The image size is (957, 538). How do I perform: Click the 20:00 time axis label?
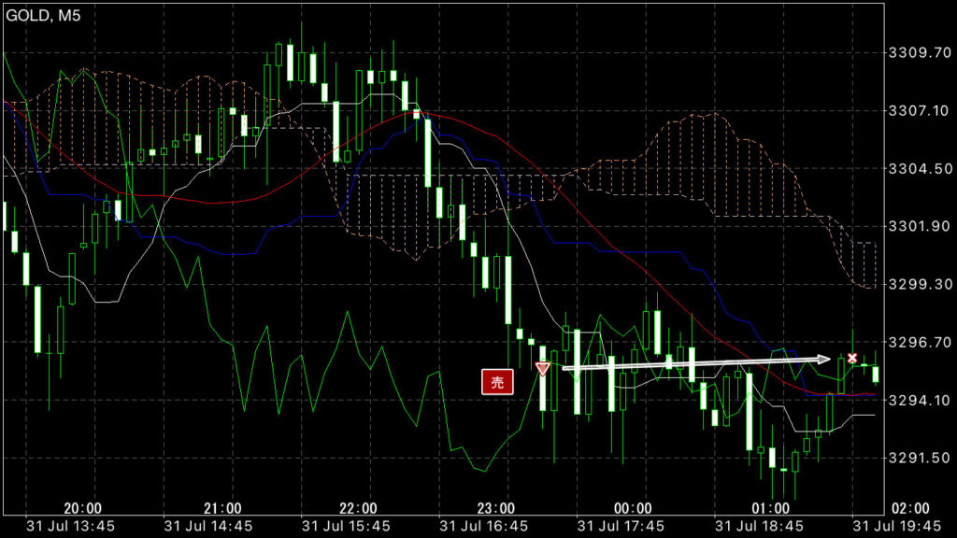(83, 508)
